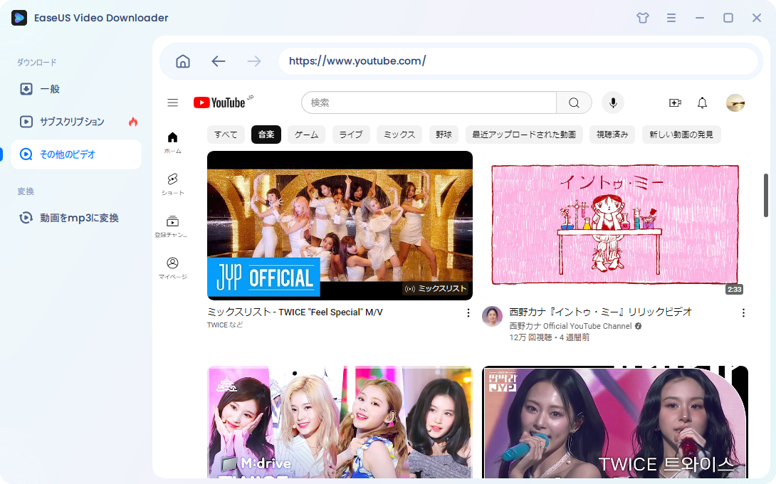Switch to the すべて tab

(226, 134)
